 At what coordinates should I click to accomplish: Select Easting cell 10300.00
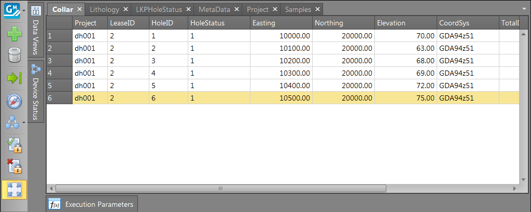point(281,73)
